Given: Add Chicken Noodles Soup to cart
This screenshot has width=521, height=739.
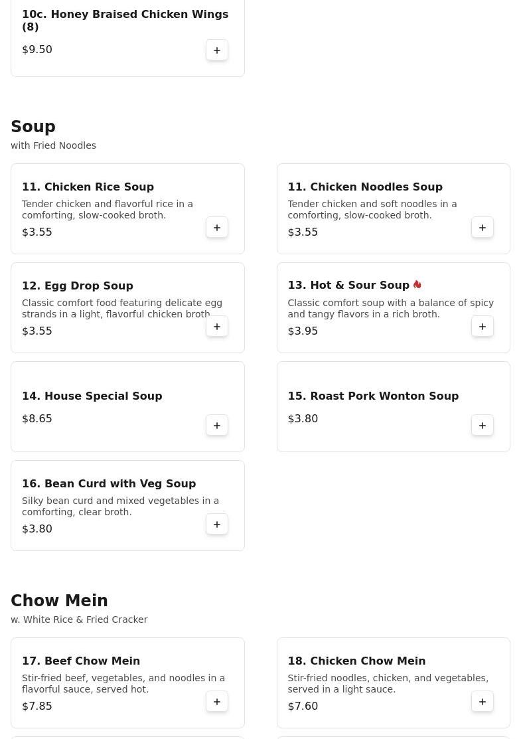Looking at the screenshot, I should (x=483, y=228).
